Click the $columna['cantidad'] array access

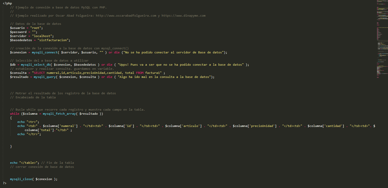click(326, 126)
